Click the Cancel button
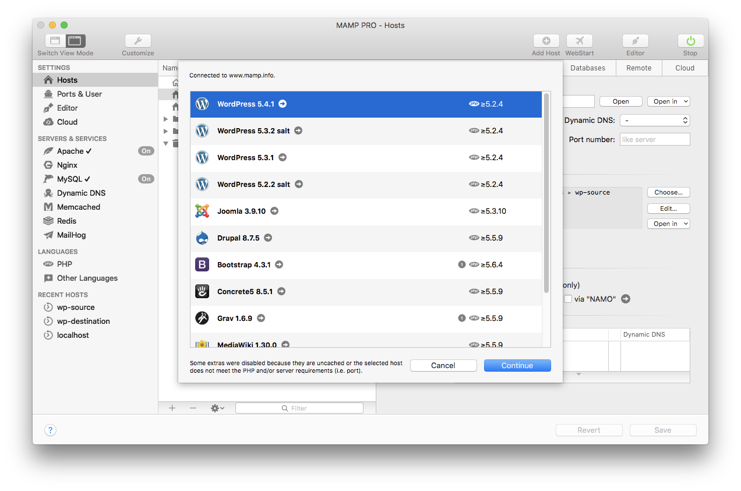Image resolution: width=741 pixels, height=491 pixels. point(443,366)
